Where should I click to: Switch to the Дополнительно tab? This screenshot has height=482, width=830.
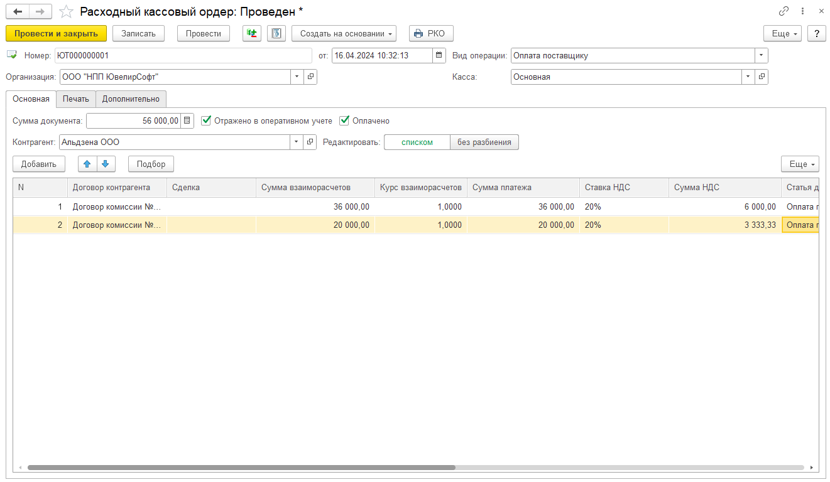pos(131,99)
